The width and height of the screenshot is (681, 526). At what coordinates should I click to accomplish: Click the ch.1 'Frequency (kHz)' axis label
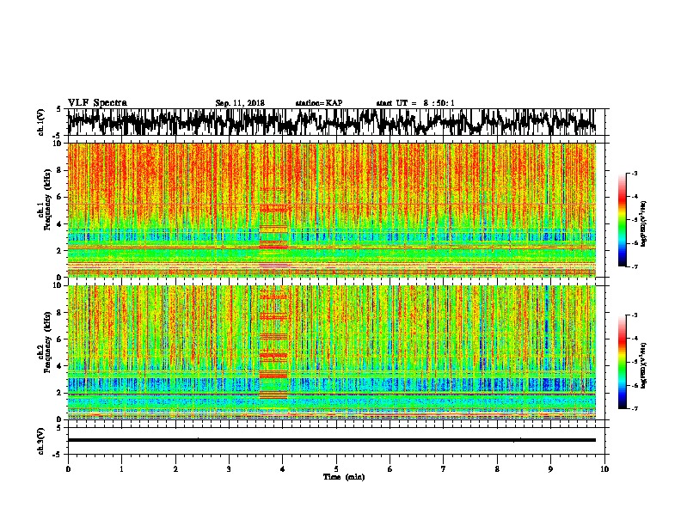48,199
